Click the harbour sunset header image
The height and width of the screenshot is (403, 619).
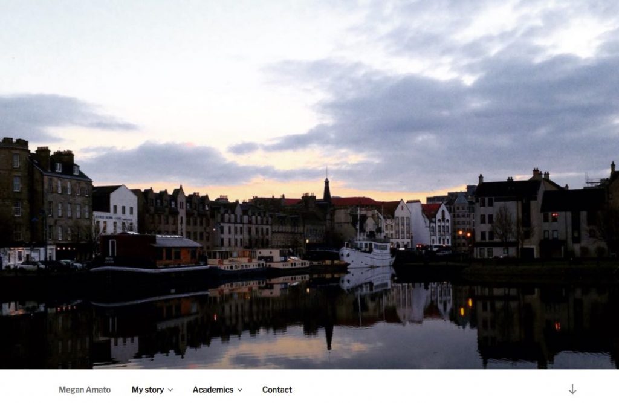309,184
